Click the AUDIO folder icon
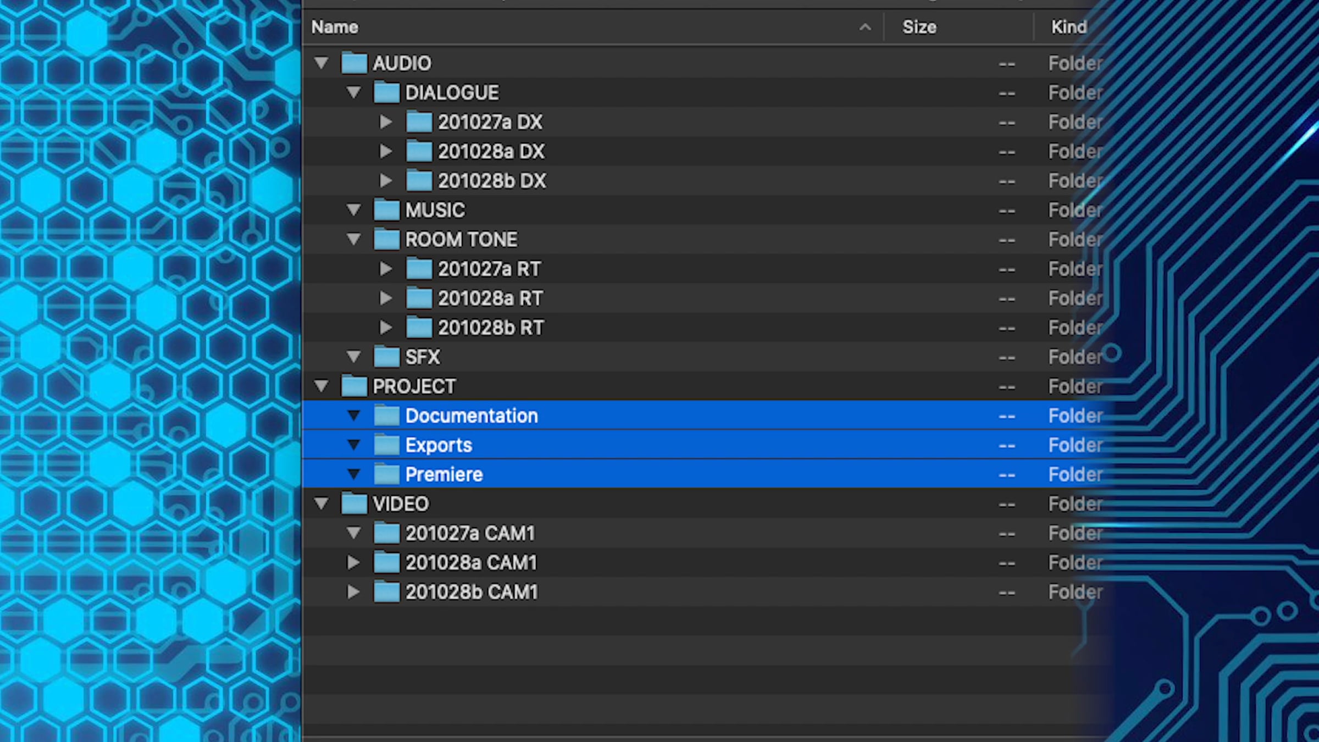Image resolution: width=1319 pixels, height=742 pixels. (x=354, y=63)
